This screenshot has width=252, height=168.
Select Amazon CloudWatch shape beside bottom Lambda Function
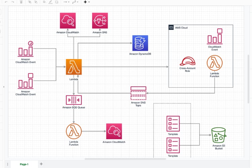pos(114,131)
